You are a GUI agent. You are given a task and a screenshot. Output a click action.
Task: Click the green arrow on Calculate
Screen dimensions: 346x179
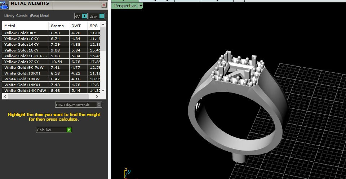point(69,130)
